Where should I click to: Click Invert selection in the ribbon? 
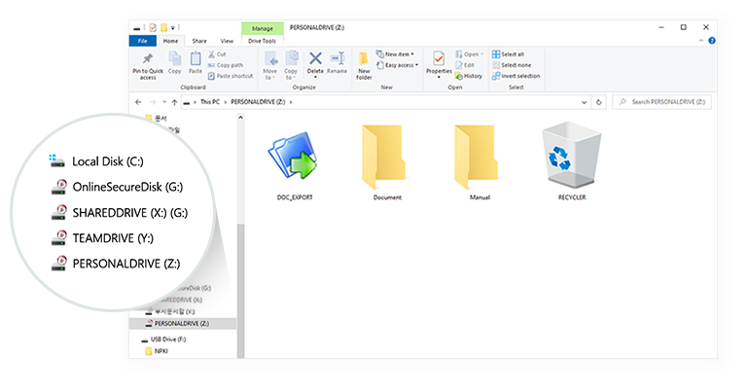pyautogui.click(x=516, y=76)
